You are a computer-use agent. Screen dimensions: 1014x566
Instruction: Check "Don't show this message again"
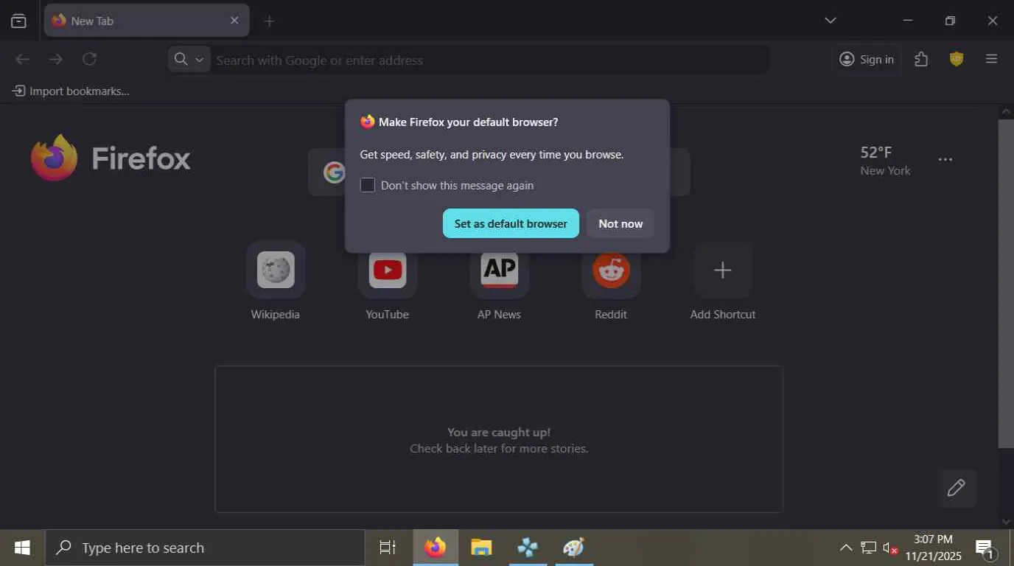[368, 185]
